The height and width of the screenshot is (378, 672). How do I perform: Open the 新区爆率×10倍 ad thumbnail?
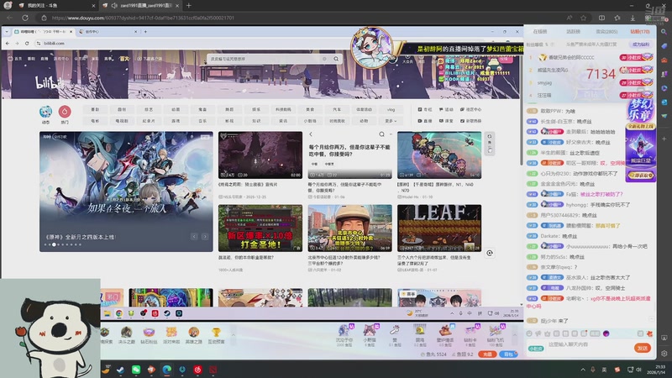(x=260, y=228)
